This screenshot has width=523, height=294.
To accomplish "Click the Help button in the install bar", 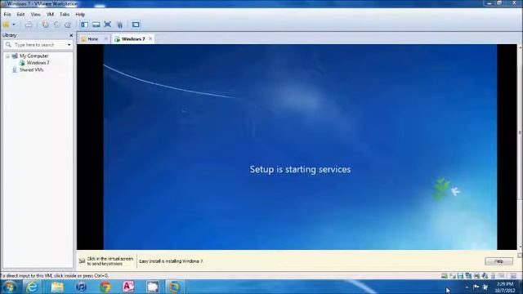I will (x=498, y=261).
